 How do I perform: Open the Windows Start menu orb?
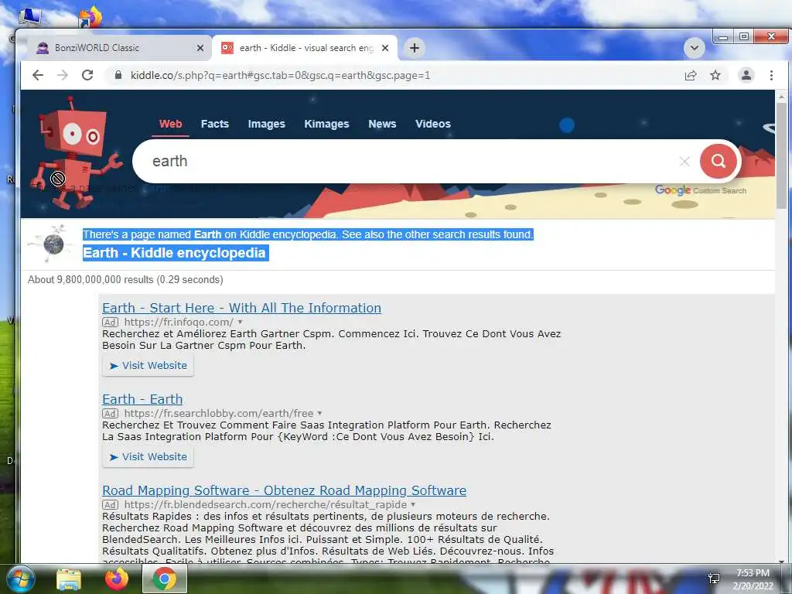click(20, 579)
